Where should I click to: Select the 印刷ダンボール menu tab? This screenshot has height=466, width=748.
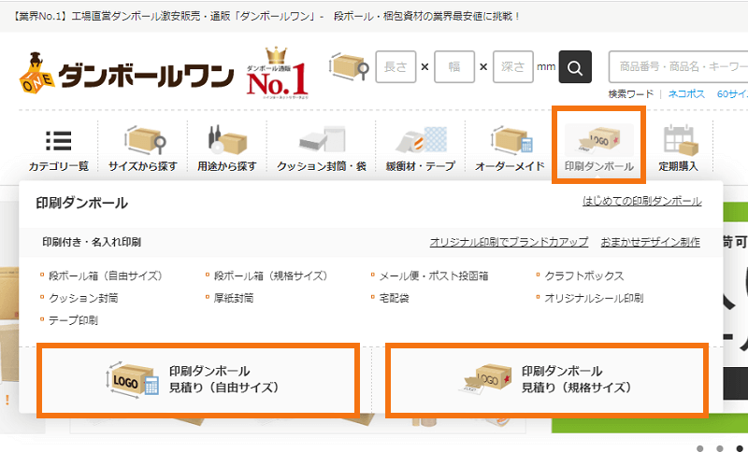[x=598, y=145]
